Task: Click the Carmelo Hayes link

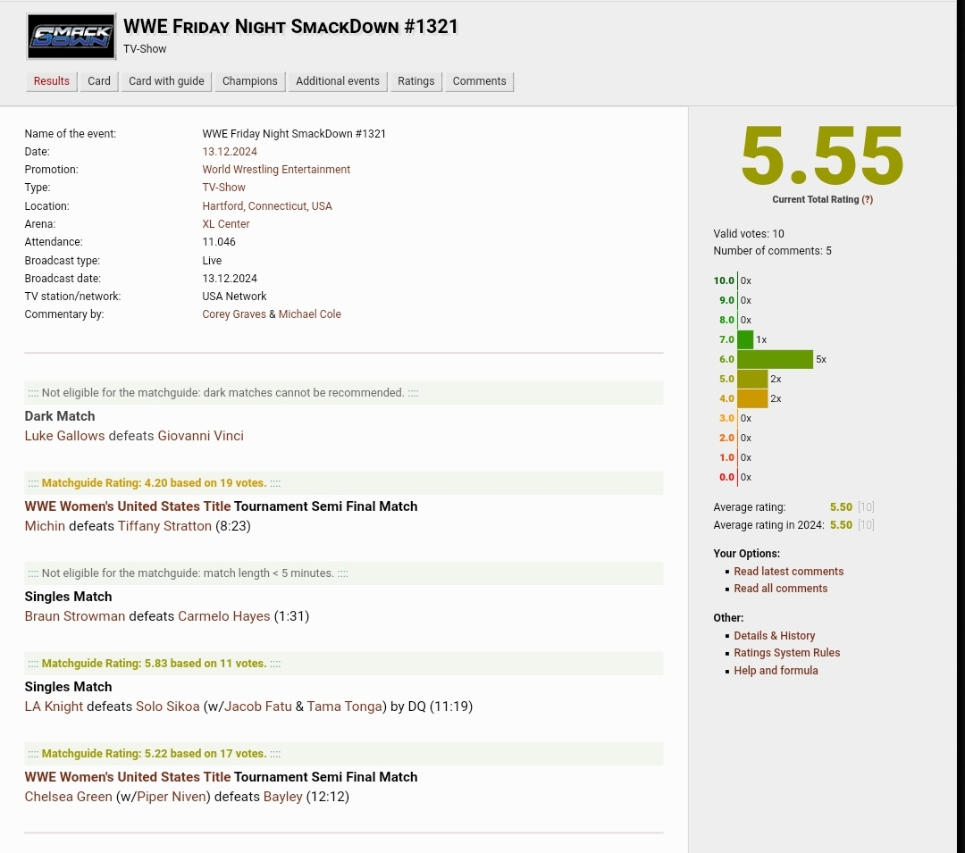Action: 224,616
